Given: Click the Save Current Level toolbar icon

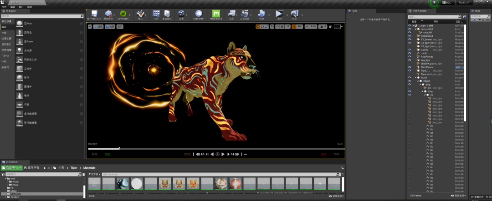Looking at the screenshot, I should [x=94, y=14].
